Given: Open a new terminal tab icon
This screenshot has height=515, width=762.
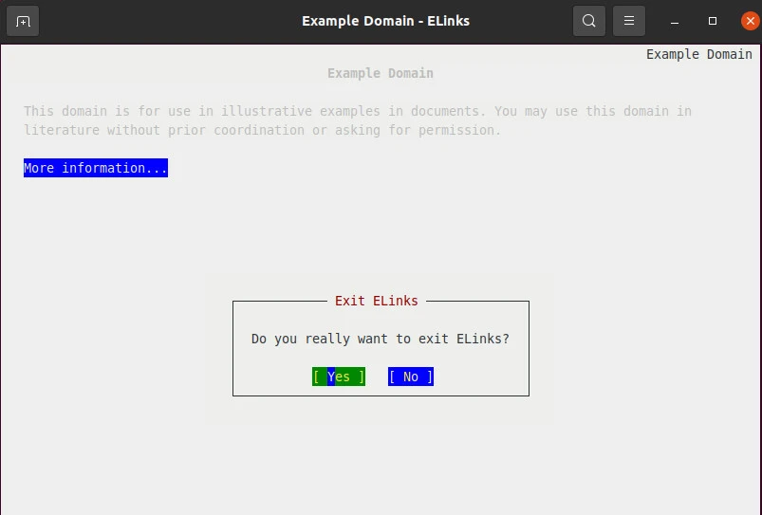Looking at the screenshot, I should pyautogui.click(x=23, y=21).
